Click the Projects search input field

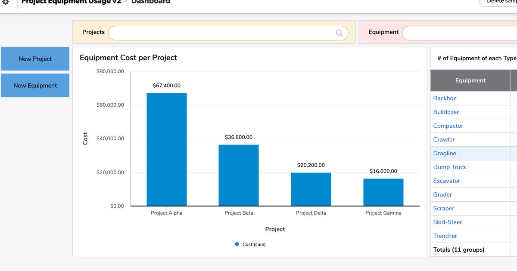coord(228,33)
